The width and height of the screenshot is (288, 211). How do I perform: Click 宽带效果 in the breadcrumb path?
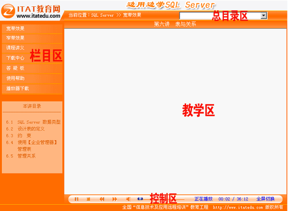click(x=132, y=15)
